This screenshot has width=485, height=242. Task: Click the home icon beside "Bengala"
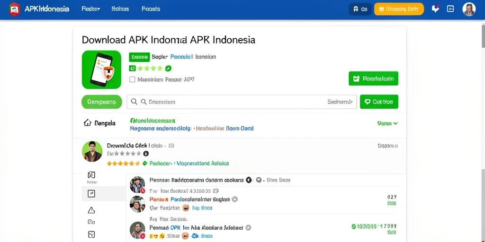click(88, 123)
